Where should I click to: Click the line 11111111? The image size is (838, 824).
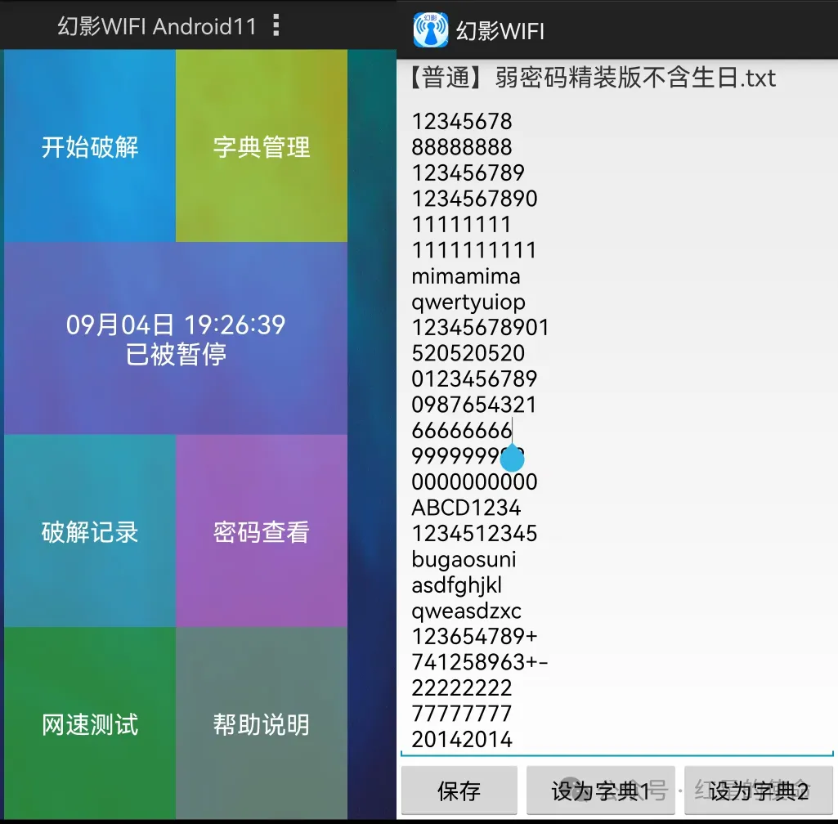pyautogui.click(x=461, y=225)
